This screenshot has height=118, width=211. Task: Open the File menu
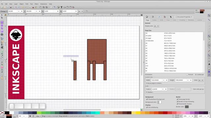click(x=2, y=4)
